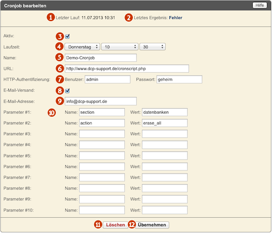
Task: Click the empty Parameter #6 Wert field
Action: tap(165, 166)
